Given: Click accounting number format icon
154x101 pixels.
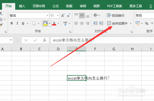Looking at the screenshot, I should click(x=138, y=23).
